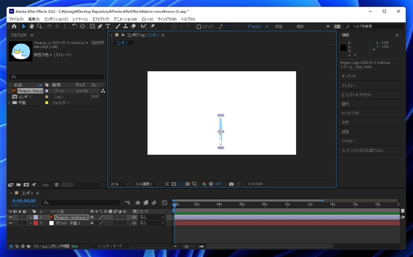Screen dimensions: 413x257
Task: Select the Zoom magnifier tool
Action: [x=39, y=26]
